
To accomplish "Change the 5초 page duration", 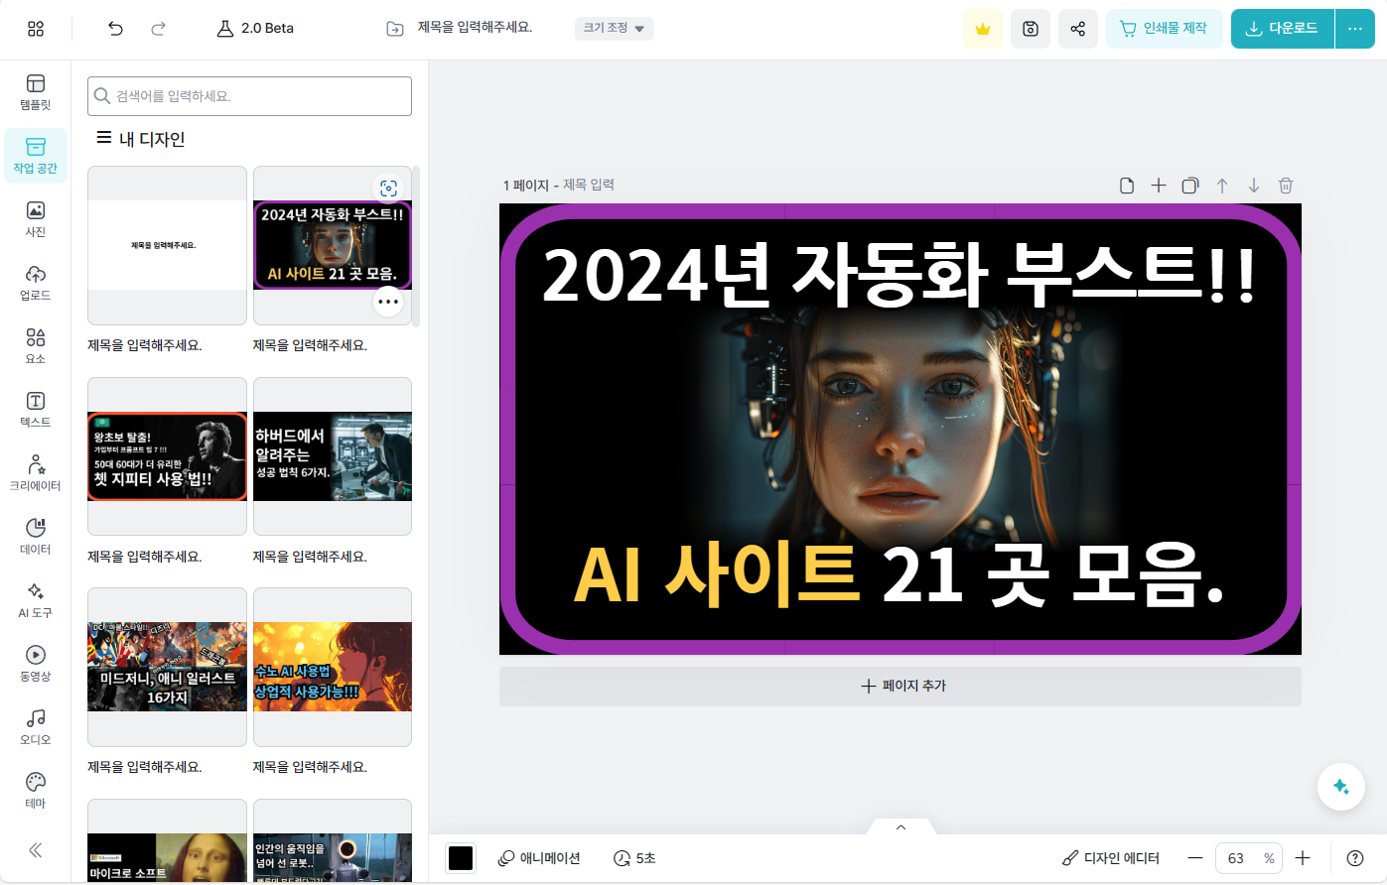I will [634, 858].
